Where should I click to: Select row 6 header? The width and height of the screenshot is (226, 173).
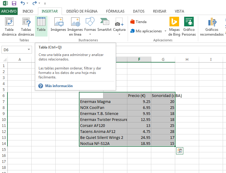[x=4, y=96]
